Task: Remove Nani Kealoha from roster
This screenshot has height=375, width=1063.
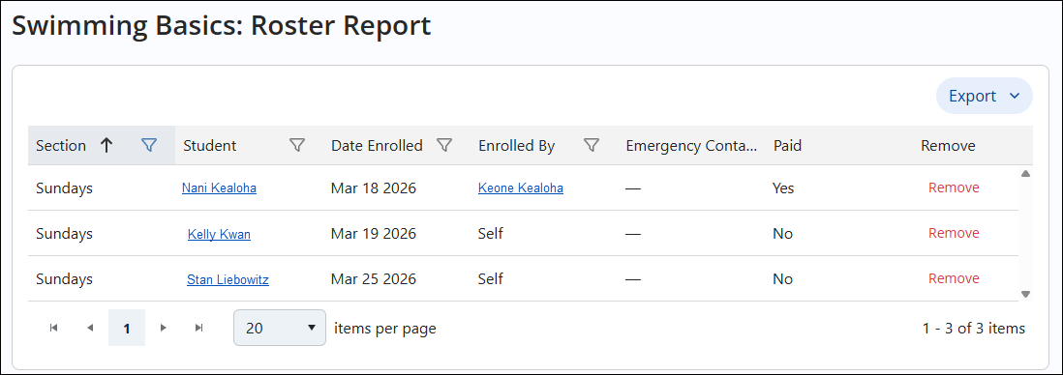Action: click(x=954, y=187)
